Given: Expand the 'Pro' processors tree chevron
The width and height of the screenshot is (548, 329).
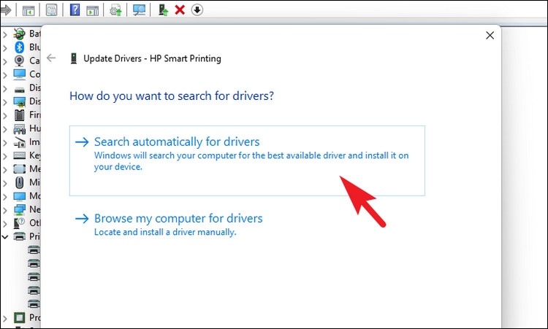Looking at the screenshot, I should click(x=5, y=318).
